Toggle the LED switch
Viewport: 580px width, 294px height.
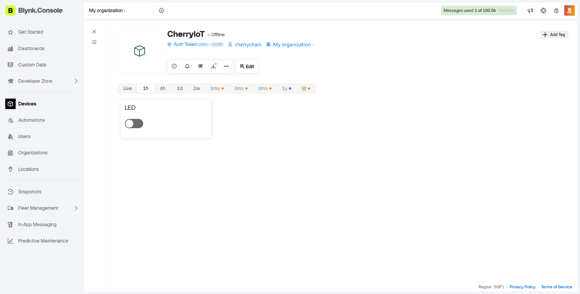[x=134, y=124]
